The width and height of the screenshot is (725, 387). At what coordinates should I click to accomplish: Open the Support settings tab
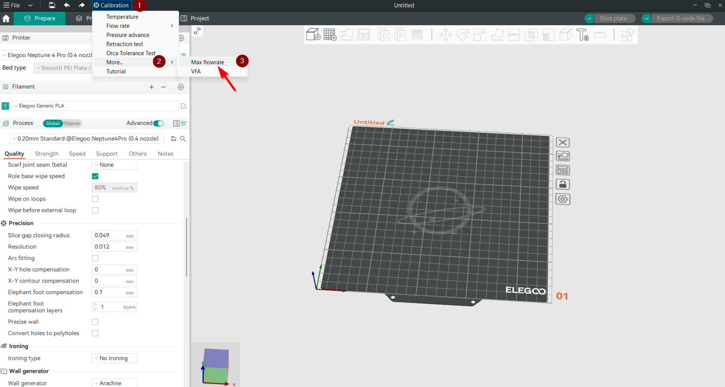[x=107, y=154]
